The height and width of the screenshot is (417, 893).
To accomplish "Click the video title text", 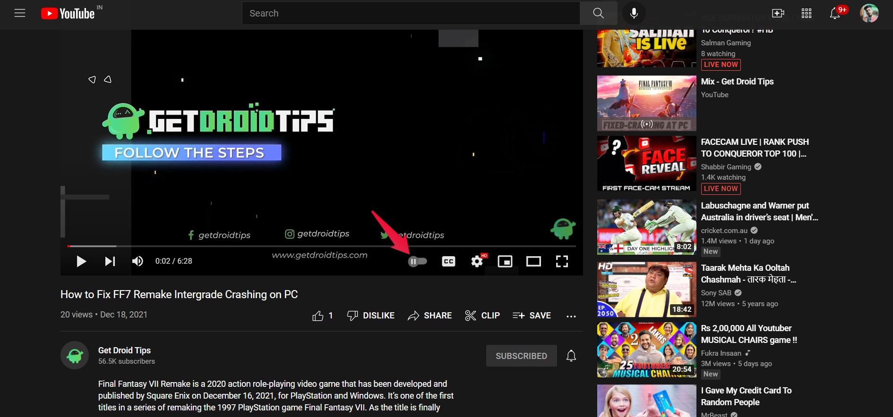I will 179,294.
